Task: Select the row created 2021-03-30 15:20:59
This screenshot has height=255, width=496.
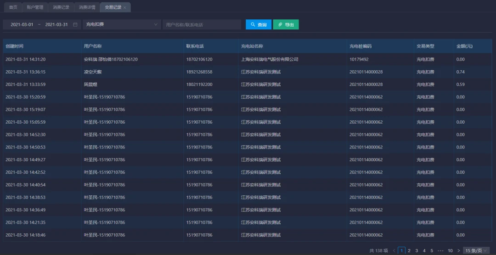Action: 248,97
